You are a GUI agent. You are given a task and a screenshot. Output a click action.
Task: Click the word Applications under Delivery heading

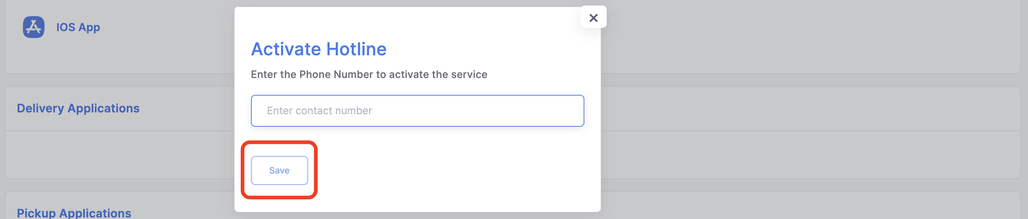pos(103,108)
